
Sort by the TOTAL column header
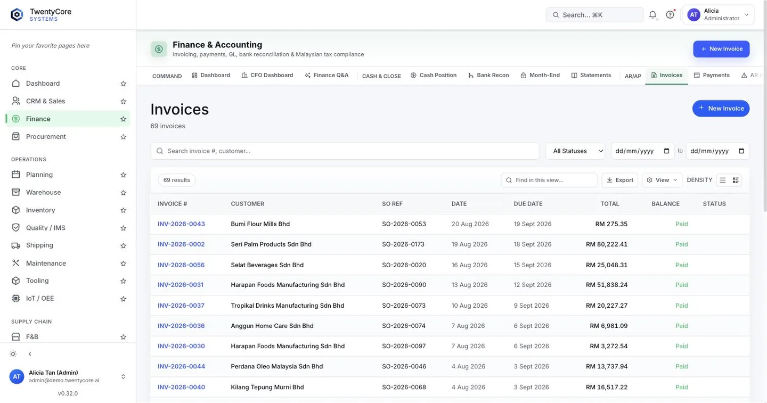[x=610, y=204]
